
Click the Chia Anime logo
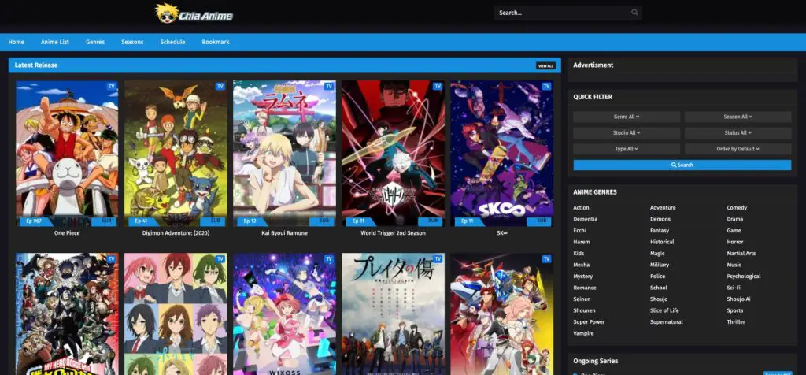(x=194, y=14)
